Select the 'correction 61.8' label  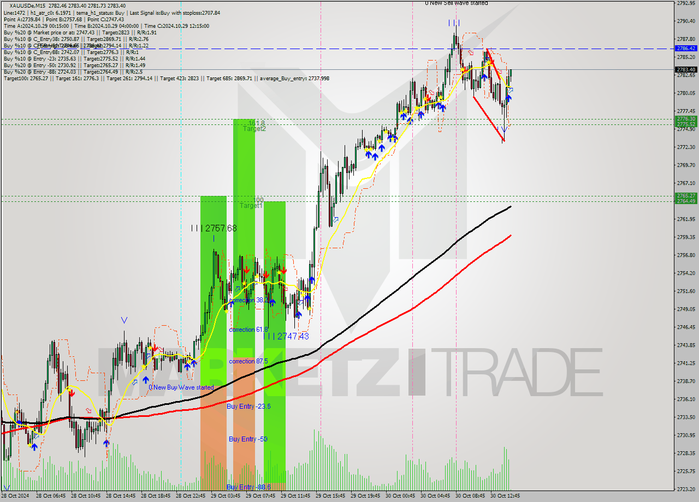(x=248, y=330)
